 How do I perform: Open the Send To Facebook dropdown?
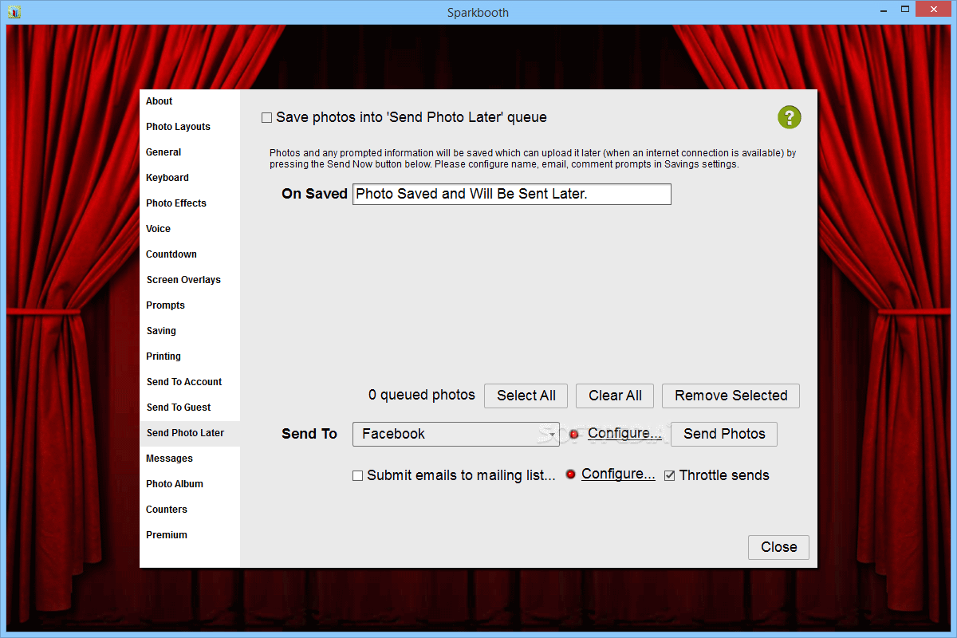[456, 434]
